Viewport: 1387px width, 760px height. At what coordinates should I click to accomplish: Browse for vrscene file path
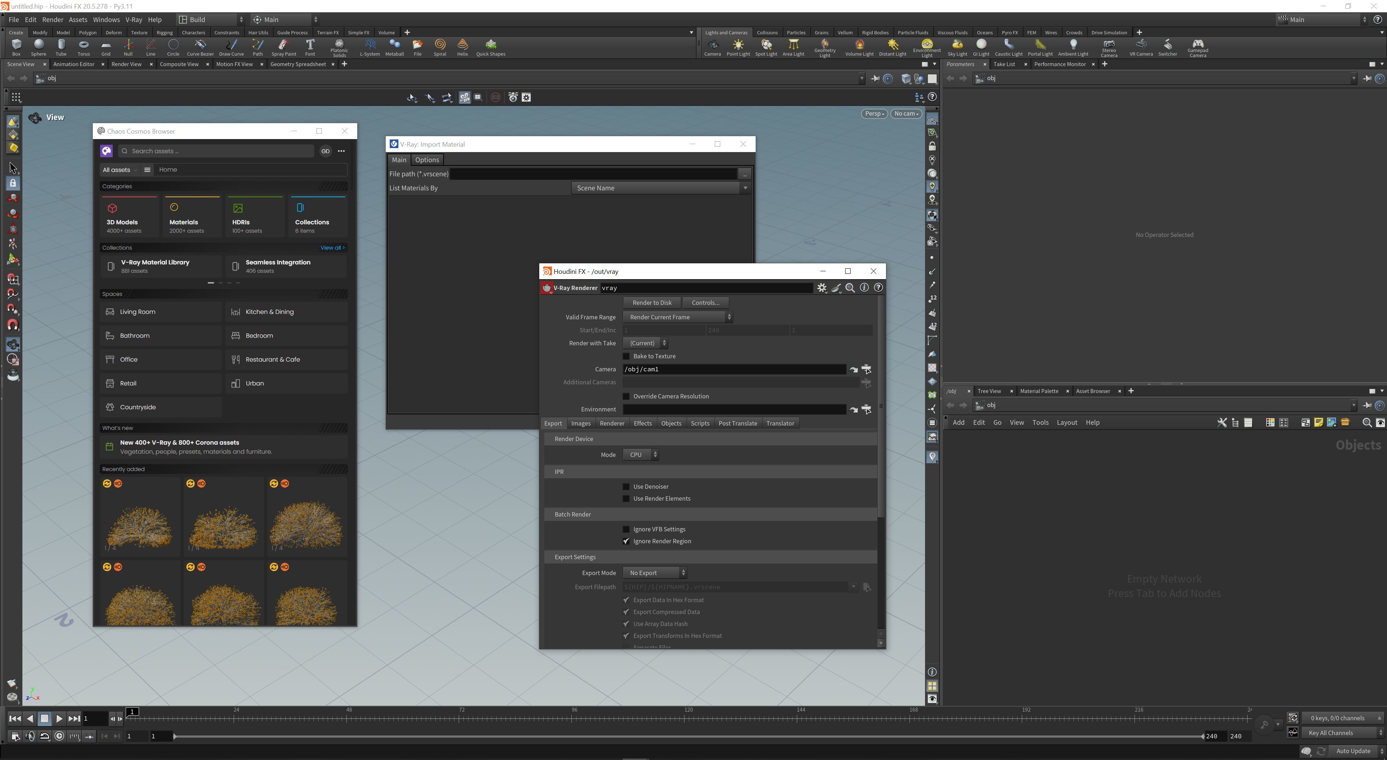click(745, 174)
